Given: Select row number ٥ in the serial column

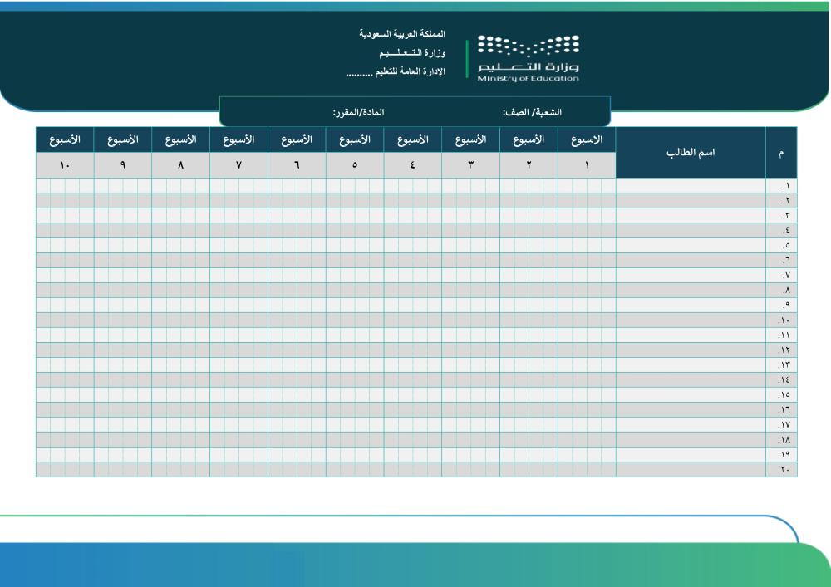Looking at the screenshot, I should tap(781, 246).
